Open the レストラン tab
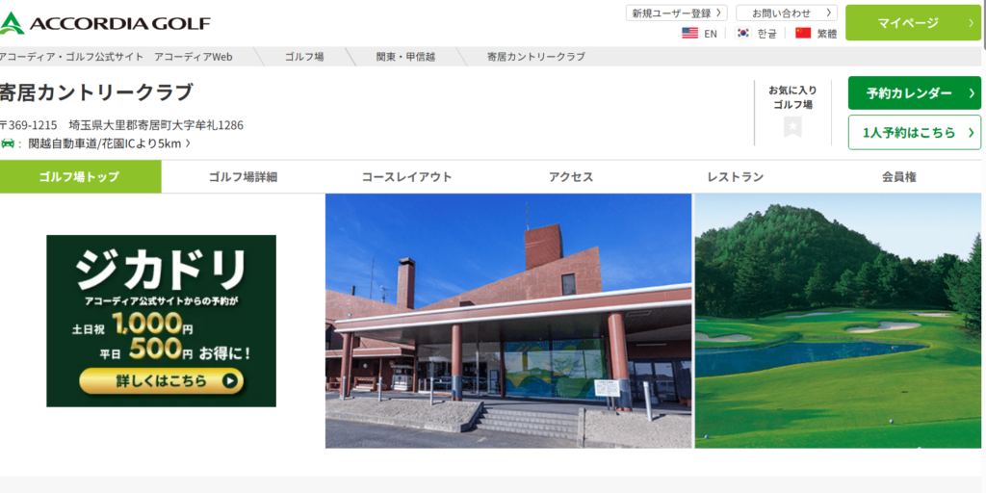 coord(735,177)
